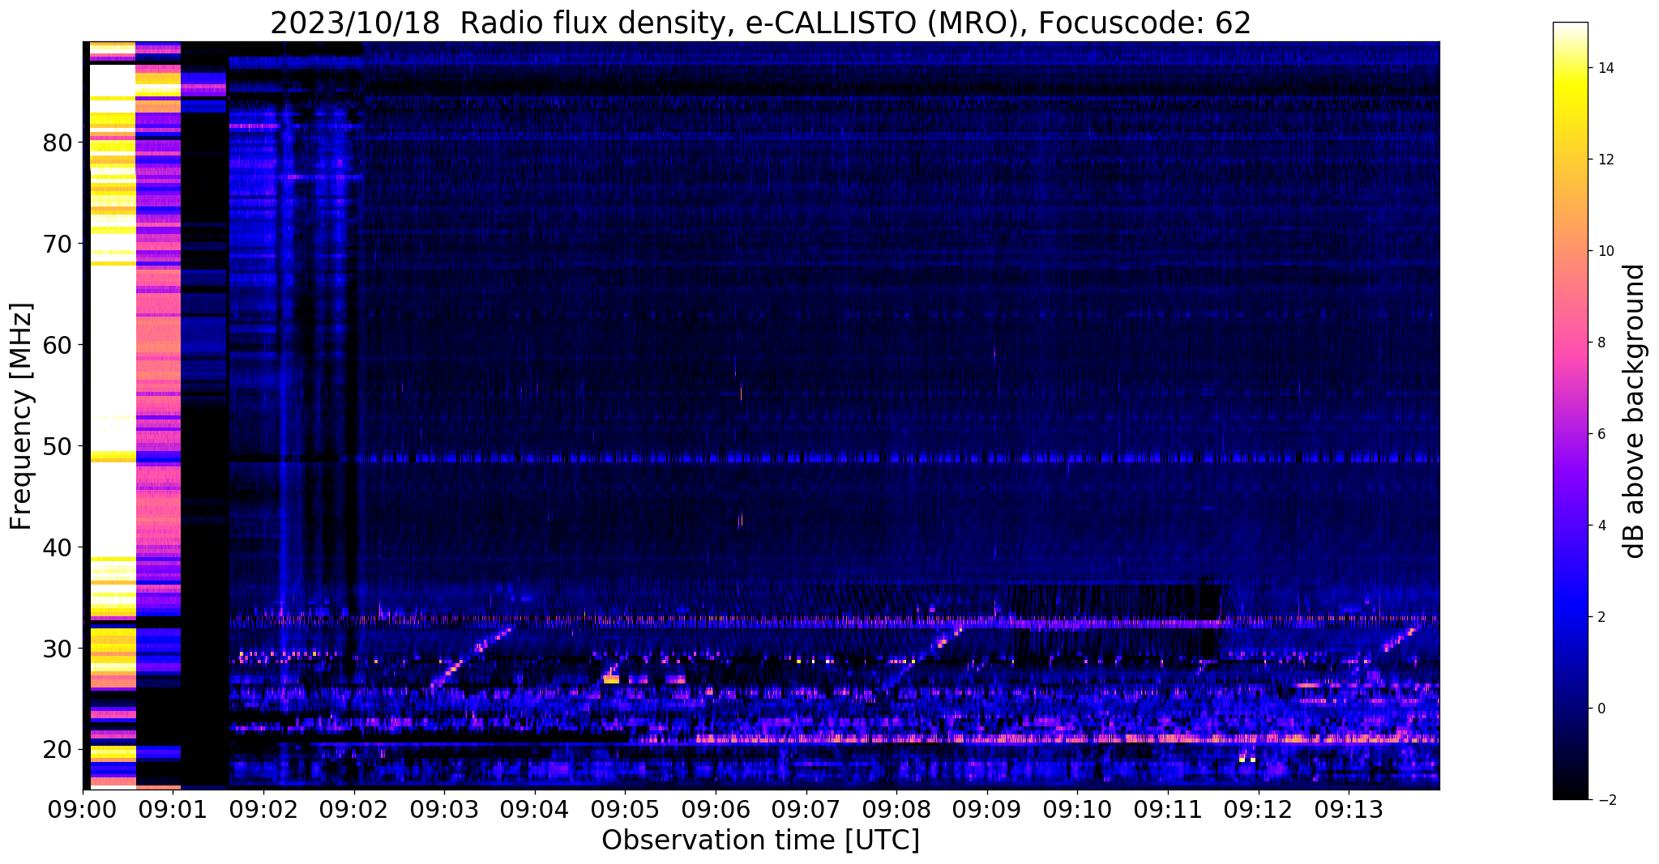Click the 09:09 time tick label
Viewport: 1659px width, 864px height.
987,809
